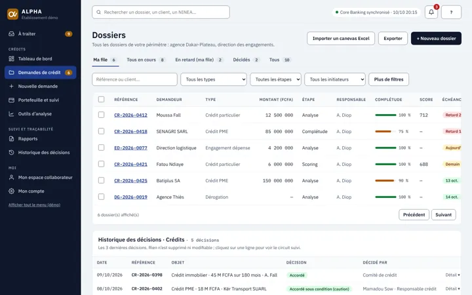
Task: Click the Exporter button
Action: click(x=393, y=39)
